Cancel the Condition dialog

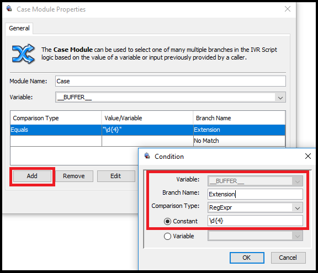[288, 258]
